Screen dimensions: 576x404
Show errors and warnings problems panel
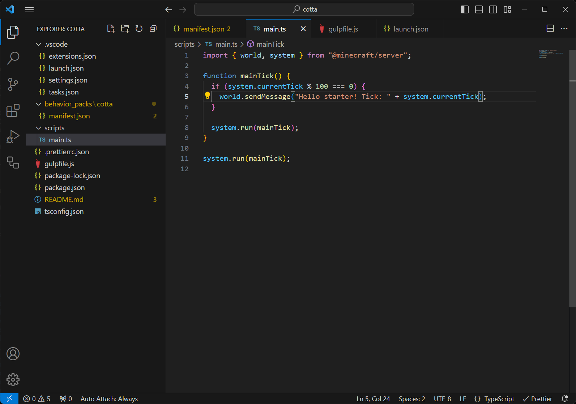37,399
